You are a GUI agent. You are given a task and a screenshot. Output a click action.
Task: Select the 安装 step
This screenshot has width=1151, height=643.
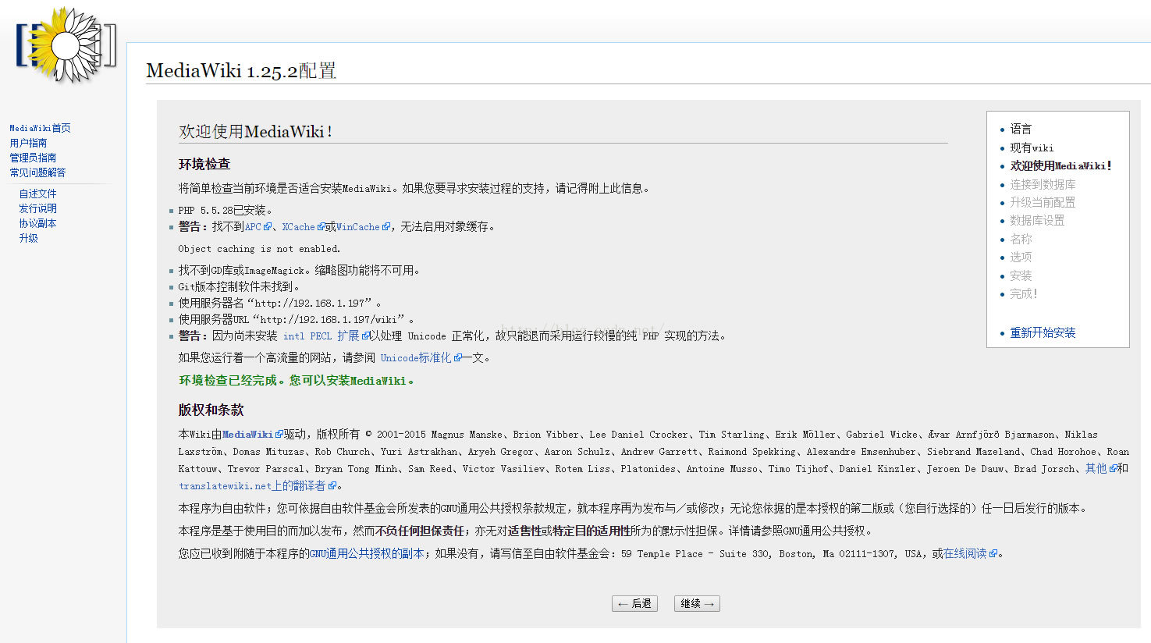(x=1021, y=275)
